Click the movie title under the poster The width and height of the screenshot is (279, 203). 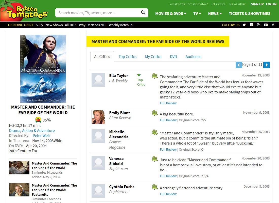coord(43,110)
